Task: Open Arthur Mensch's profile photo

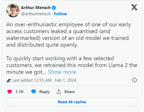Action: tap(13, 10)
